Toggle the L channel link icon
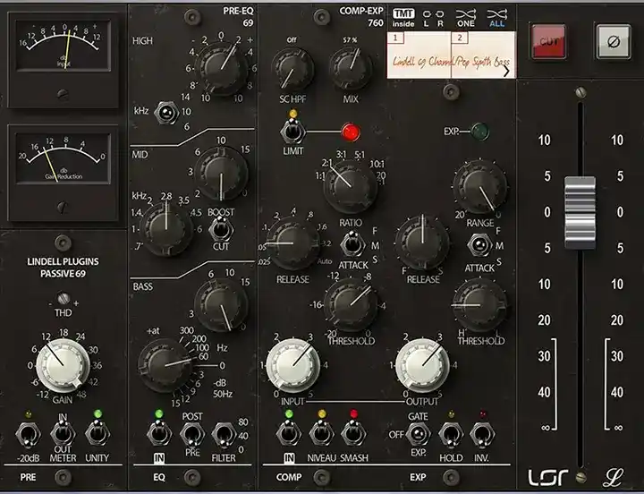Viewport: 644px width, 494px height. (x=427, y=18)
